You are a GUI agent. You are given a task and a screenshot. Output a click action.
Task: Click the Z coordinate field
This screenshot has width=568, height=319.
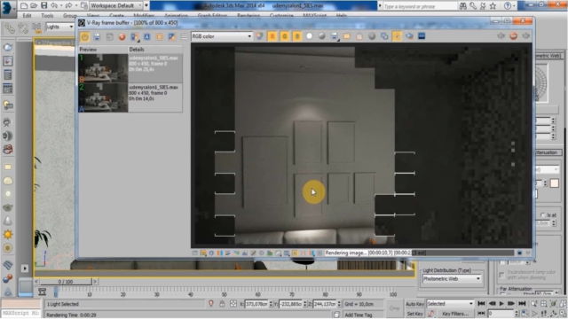[325, 304]
